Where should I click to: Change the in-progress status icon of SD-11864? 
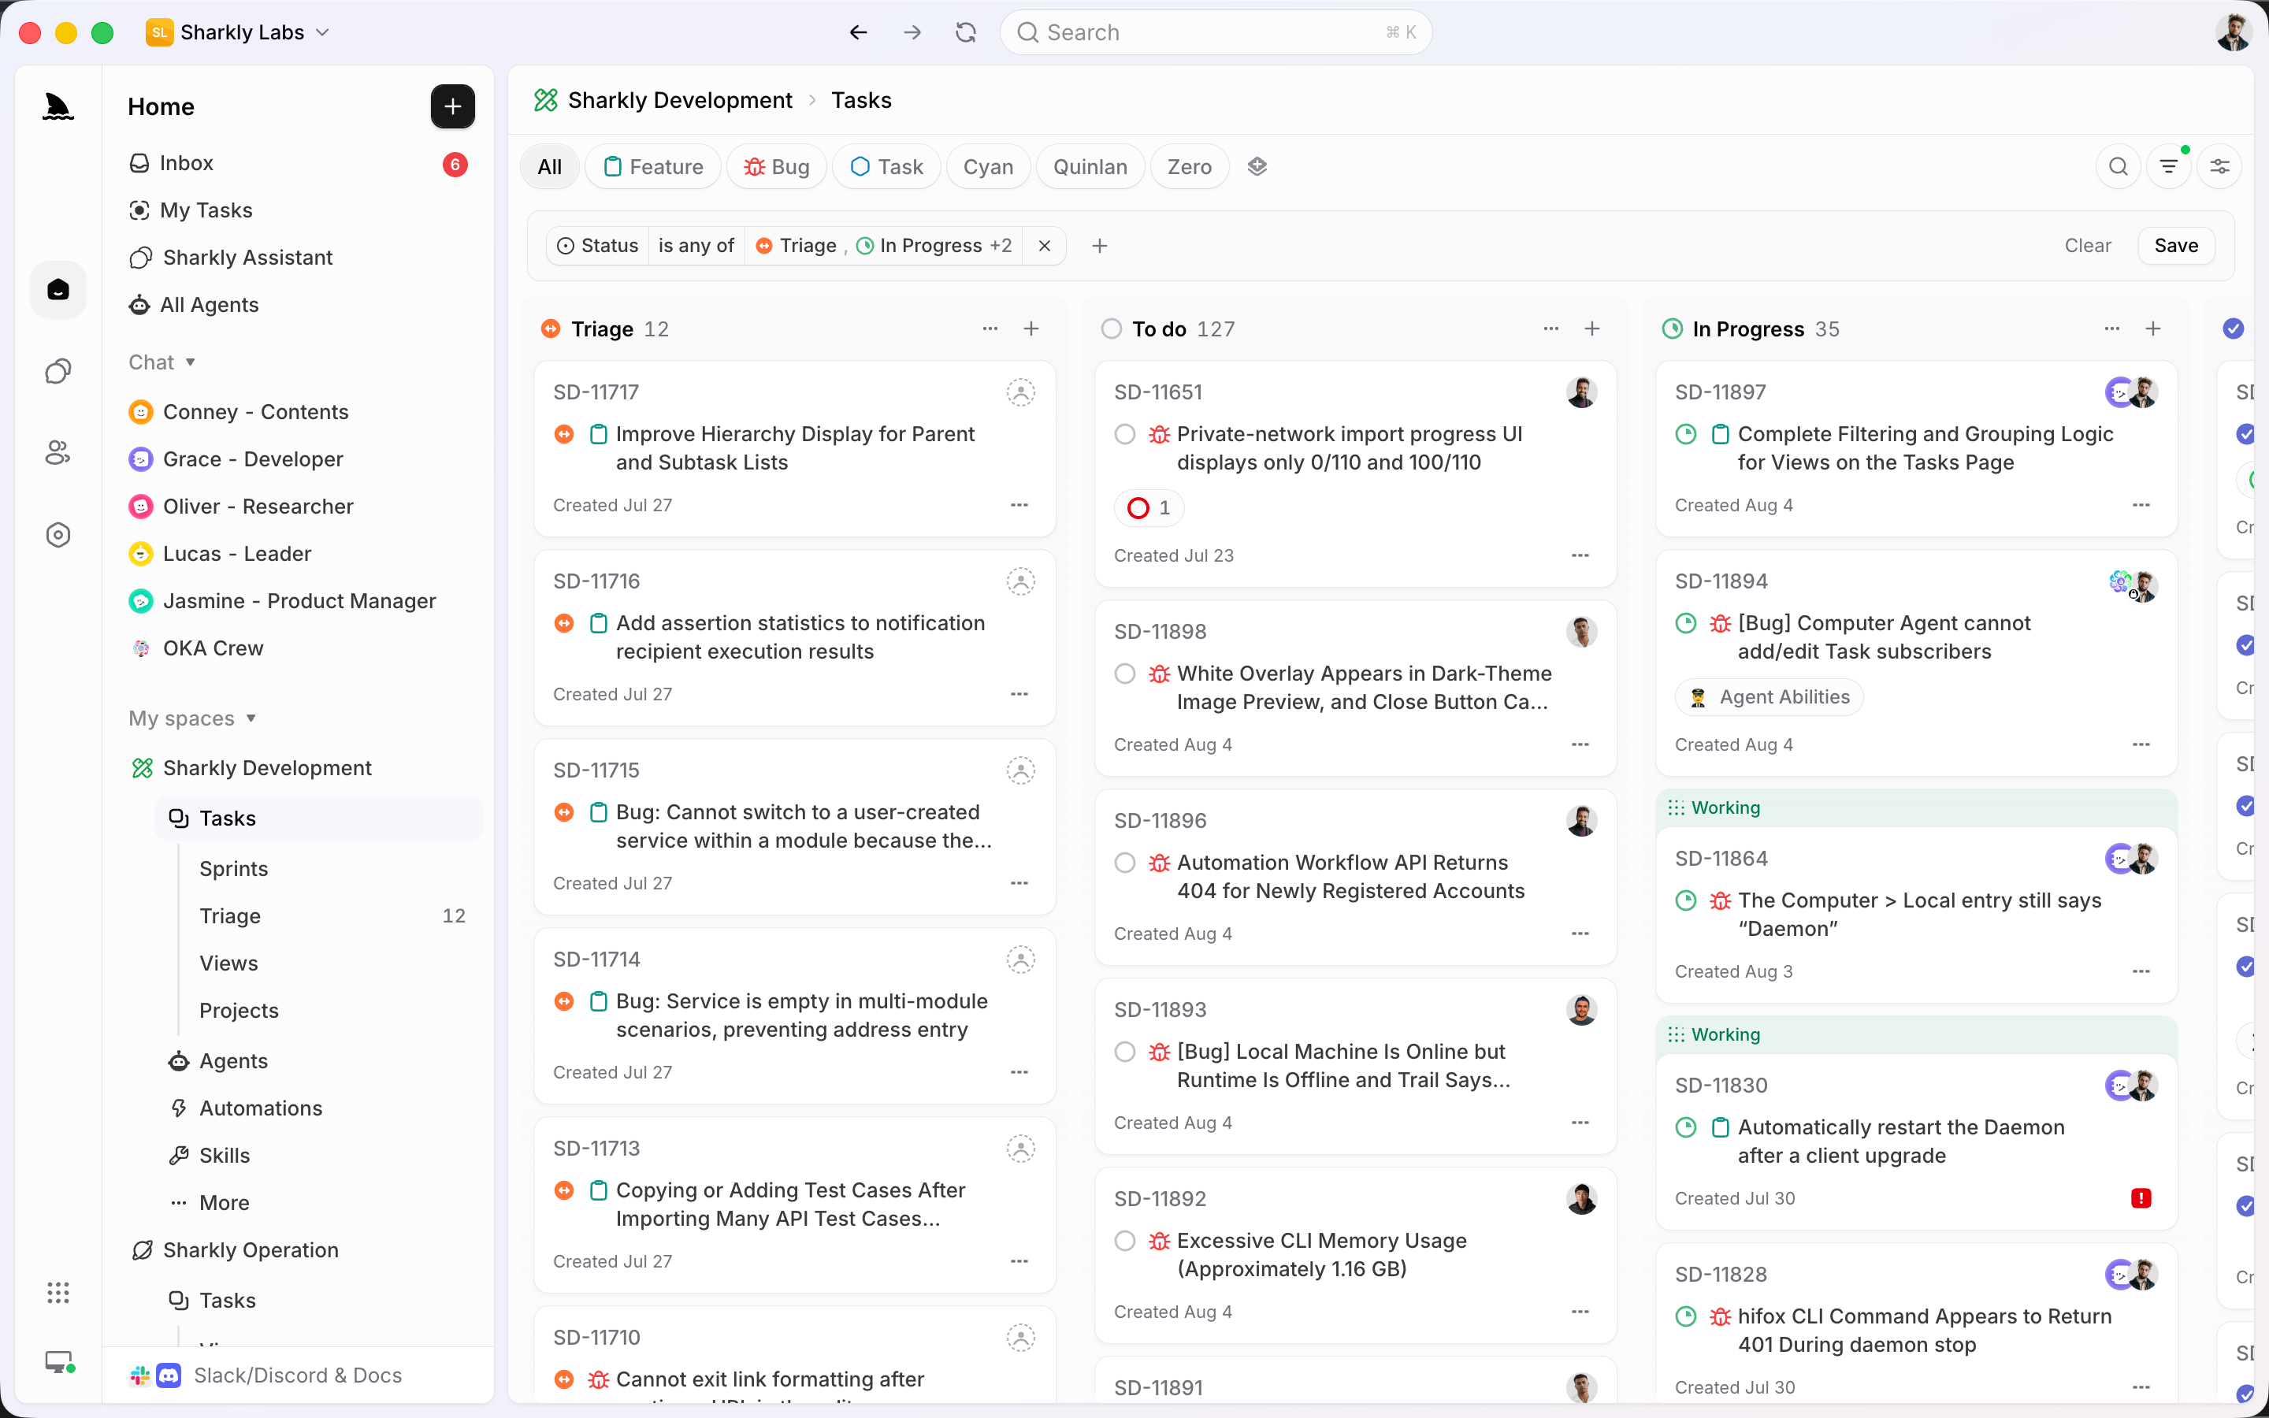tap(1686, 901)
